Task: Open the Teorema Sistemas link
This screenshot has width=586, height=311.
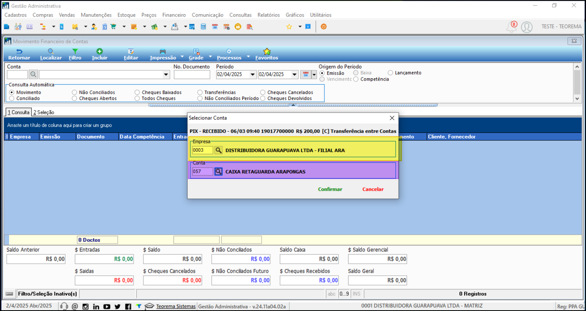Action: tap(176, 306)
